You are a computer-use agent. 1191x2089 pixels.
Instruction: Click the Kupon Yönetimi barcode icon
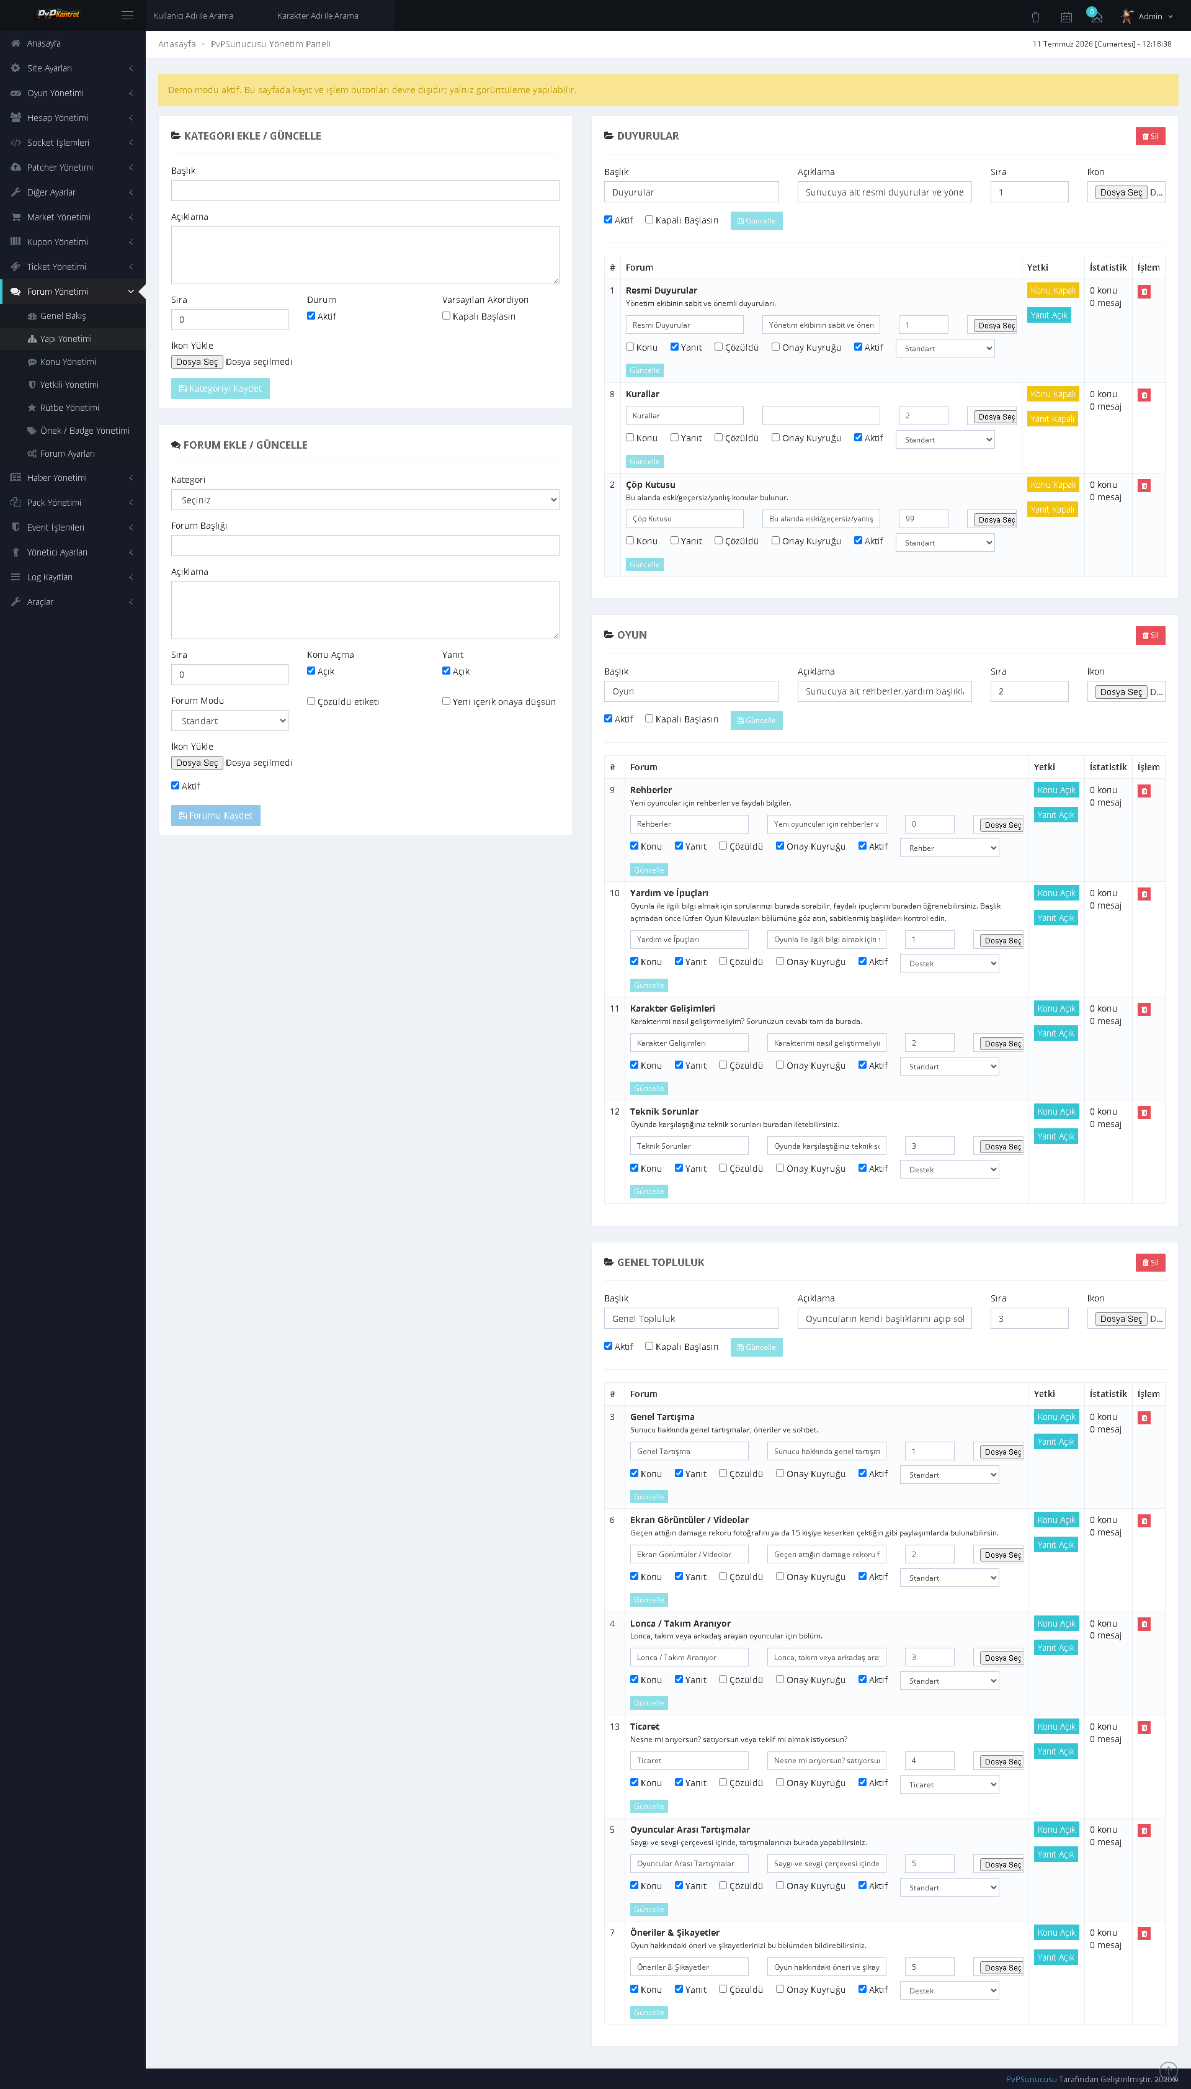16,242
